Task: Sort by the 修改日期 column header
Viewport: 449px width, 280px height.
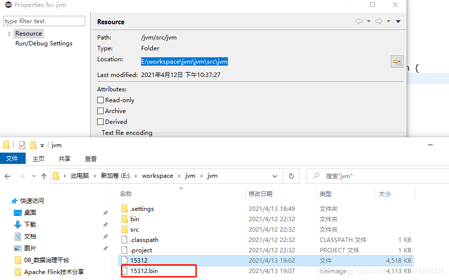Action: pyautogui.click(x=261, y=194)
